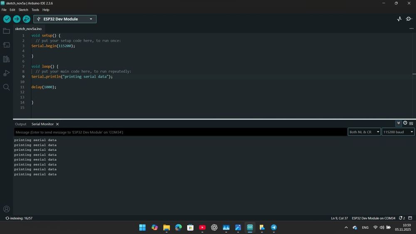This screenshot has width=416, height=234.
Task: Toggle timestamp clock in Serial Monitor
Action: click(405, 123)
